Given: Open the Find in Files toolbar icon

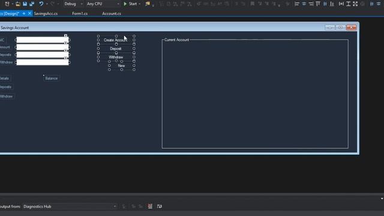Looking at the screenshot, I should 148,4.
